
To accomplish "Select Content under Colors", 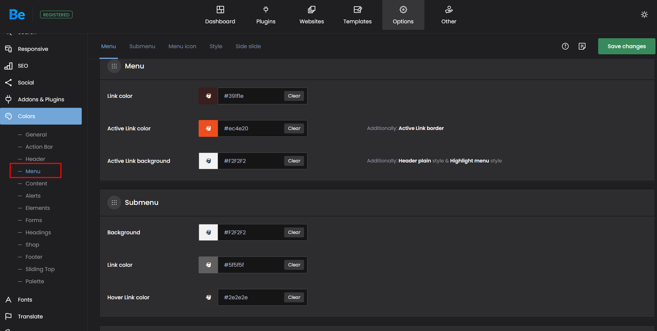I will coord(36,183).
